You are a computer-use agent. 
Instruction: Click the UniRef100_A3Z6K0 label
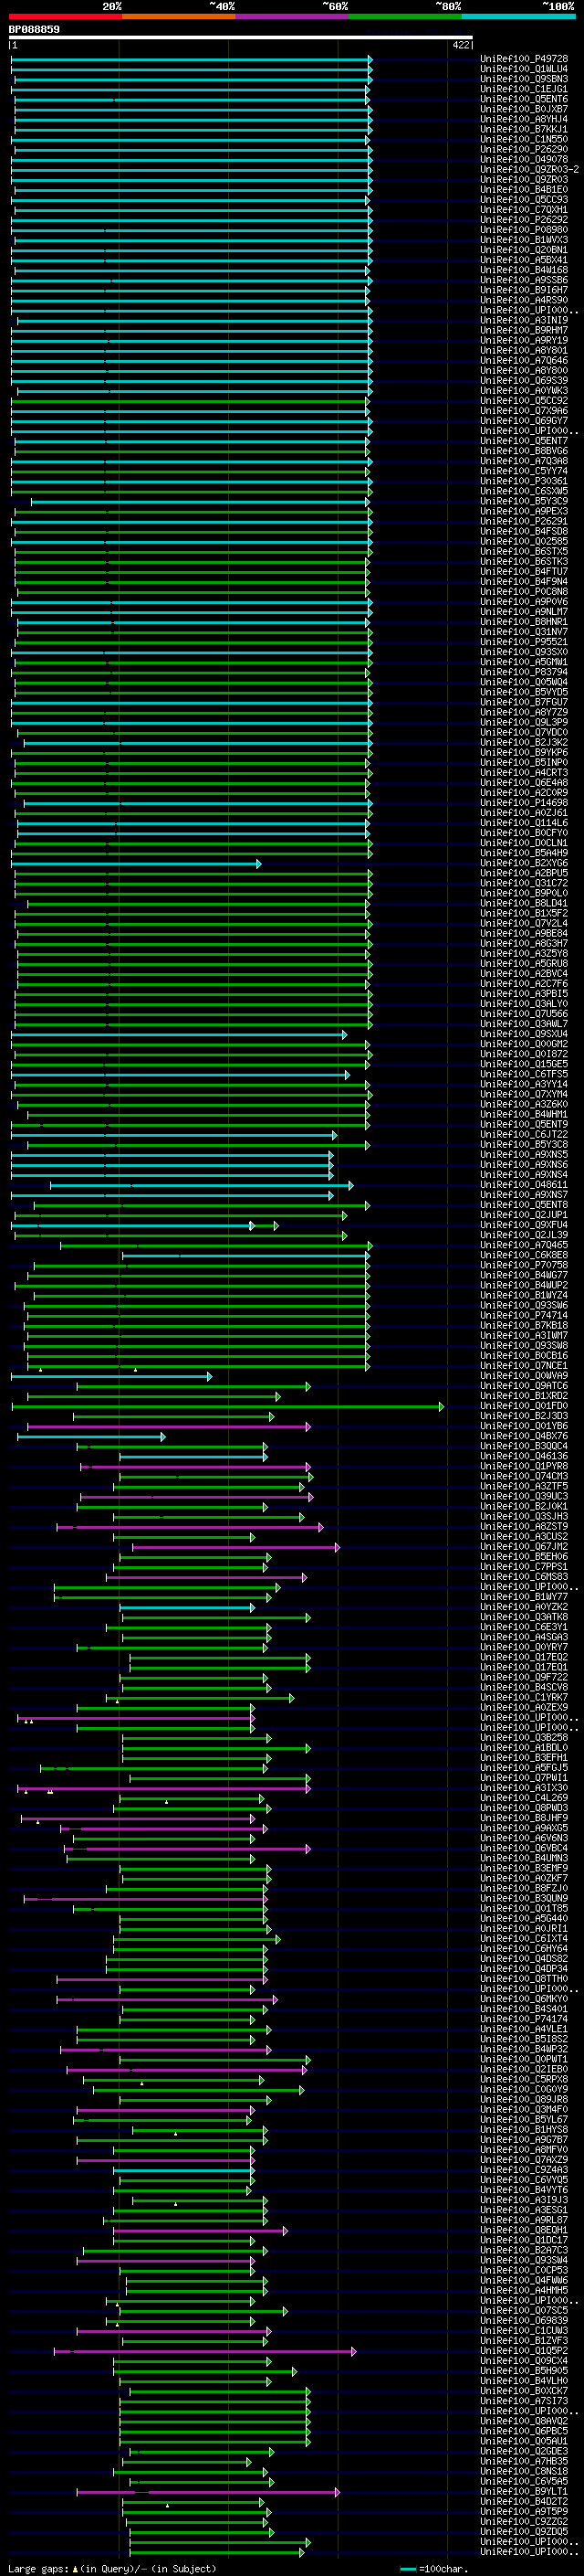coord(524,1104)
